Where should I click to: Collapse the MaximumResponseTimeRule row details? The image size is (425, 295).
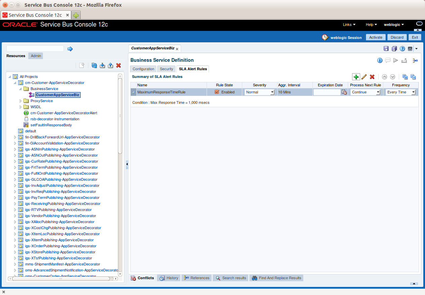[133, 92]
